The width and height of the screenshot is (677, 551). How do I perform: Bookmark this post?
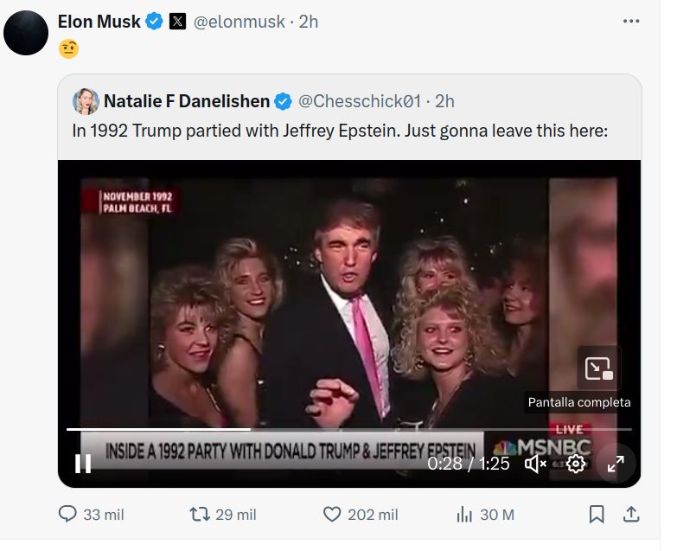click(x=597, y=515)
